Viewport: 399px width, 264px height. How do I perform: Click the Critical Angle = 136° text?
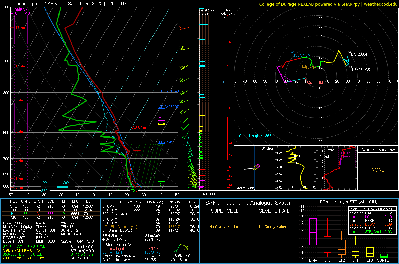tap(255, 136)
